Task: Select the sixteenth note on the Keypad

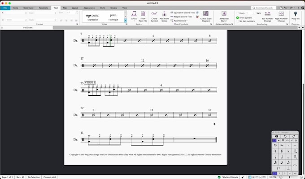Action: tap(282, 162)
